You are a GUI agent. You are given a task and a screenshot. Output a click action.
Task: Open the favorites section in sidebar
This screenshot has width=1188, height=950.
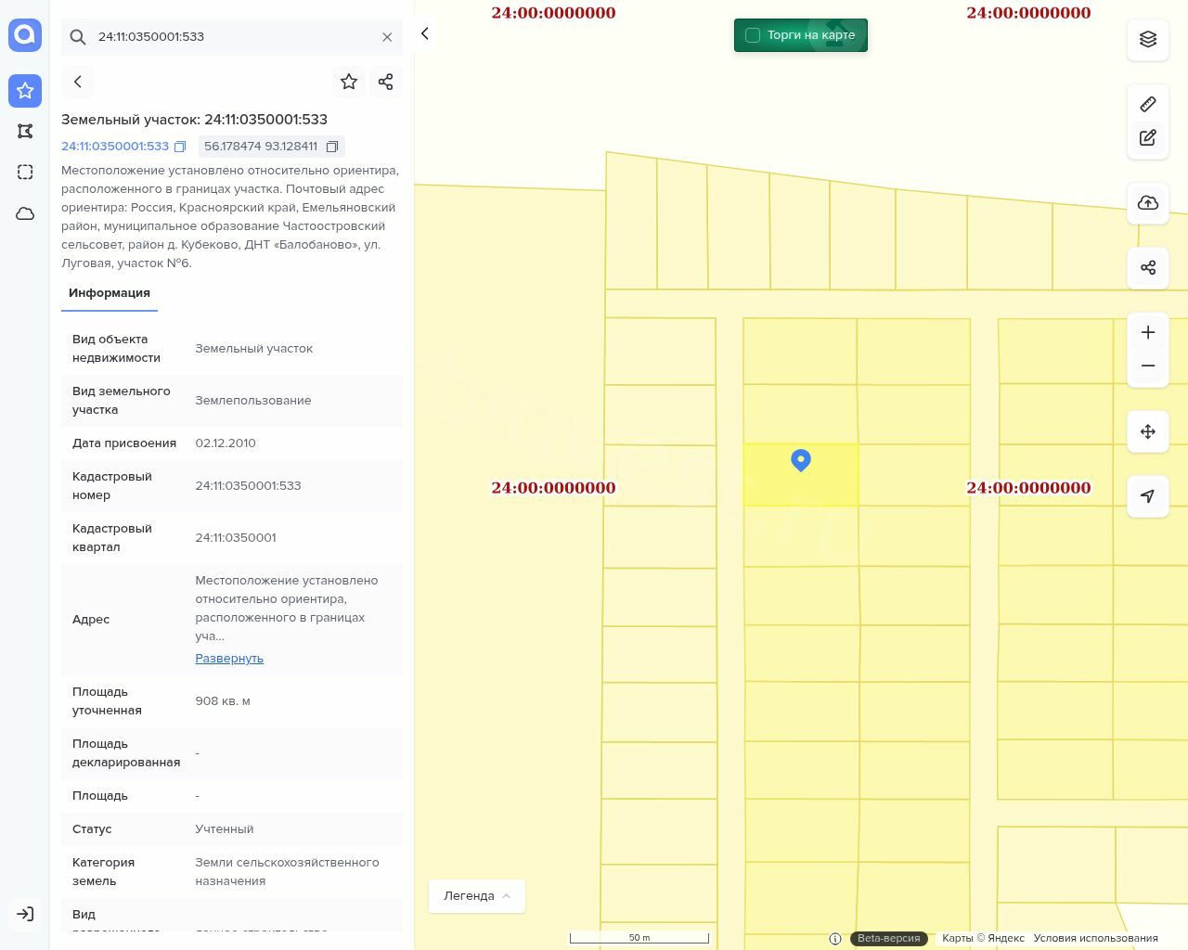(x=25, y=91)
